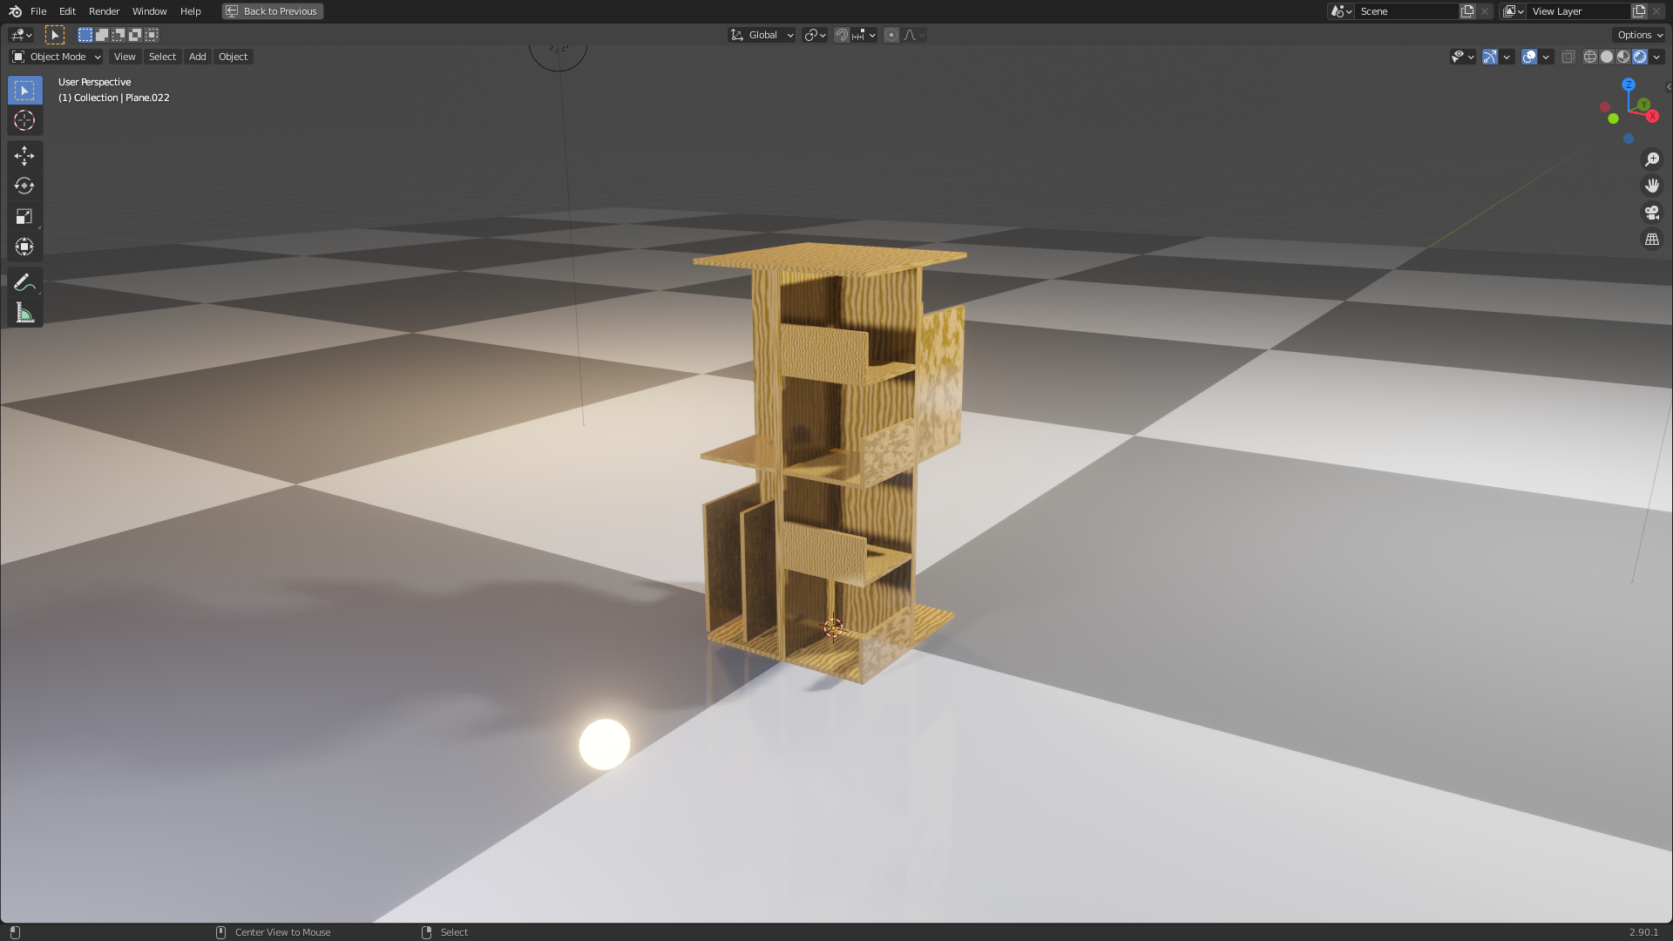
Task: Select the Move tool in toolbar
Action: 24,156
